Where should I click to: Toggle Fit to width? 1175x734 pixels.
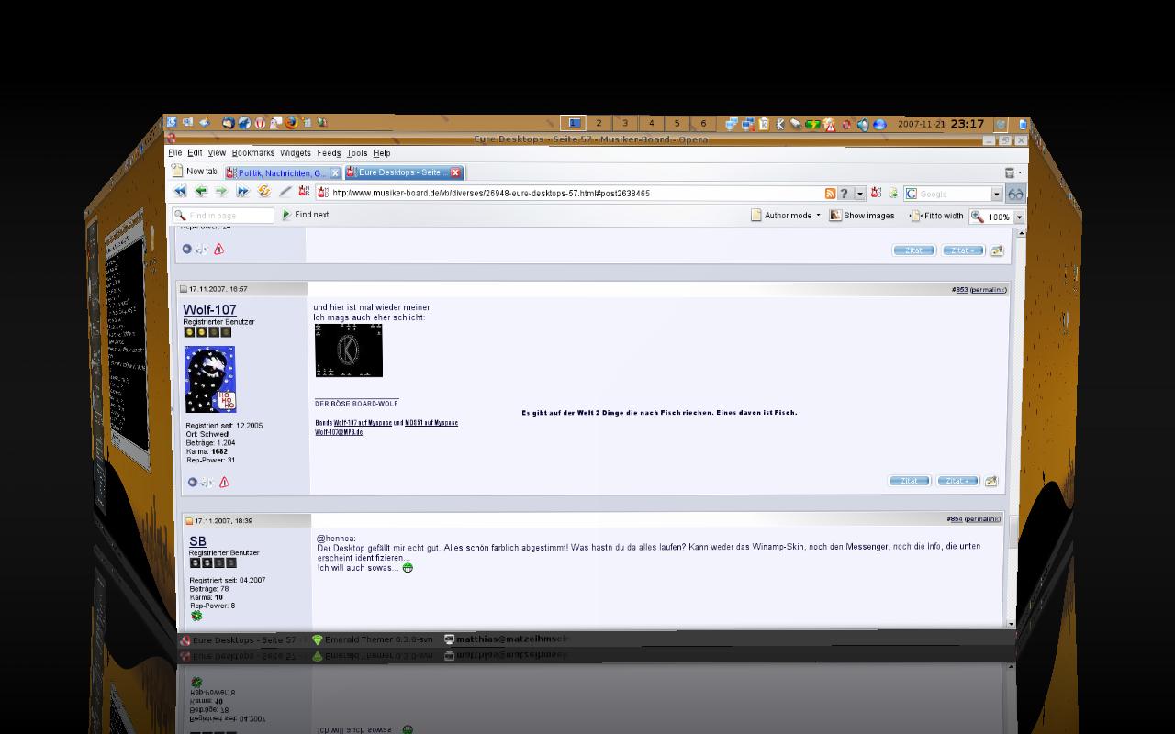coord(936,216)
